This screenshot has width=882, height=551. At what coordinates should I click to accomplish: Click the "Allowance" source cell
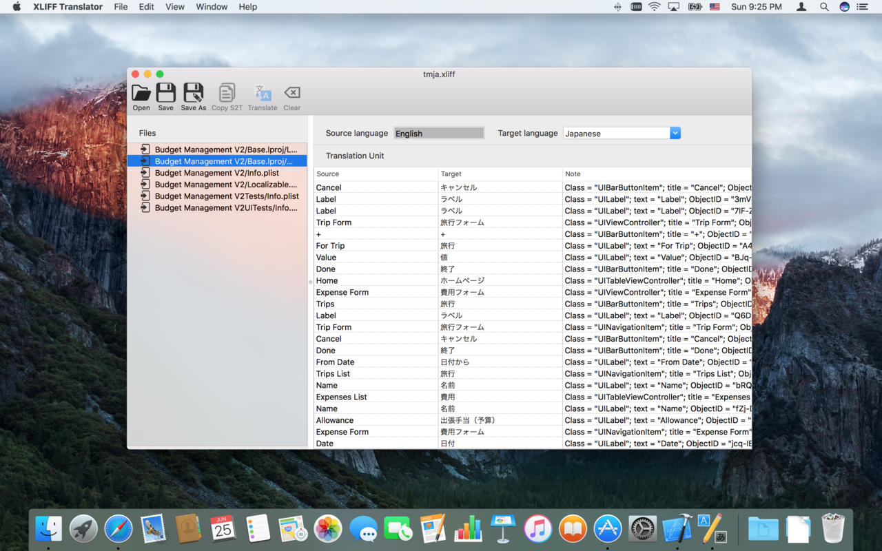coord(376,421)
